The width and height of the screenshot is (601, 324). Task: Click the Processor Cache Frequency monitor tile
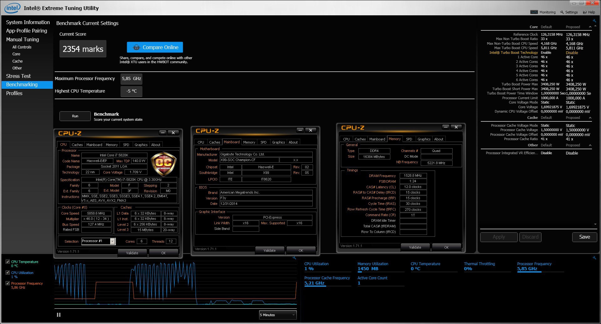point(327,281)
